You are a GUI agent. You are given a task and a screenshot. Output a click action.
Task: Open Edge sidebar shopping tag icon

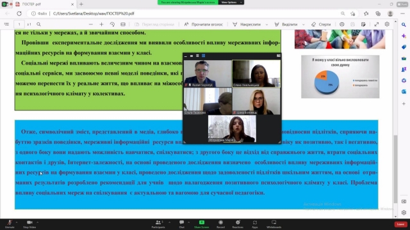pos(404,47)
